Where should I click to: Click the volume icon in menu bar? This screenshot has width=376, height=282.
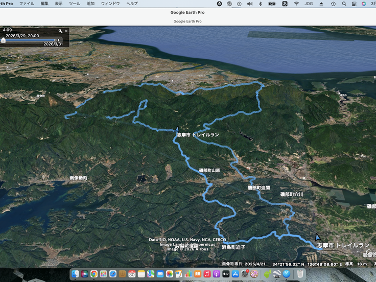pyautogui.click(x=250, y=4)
